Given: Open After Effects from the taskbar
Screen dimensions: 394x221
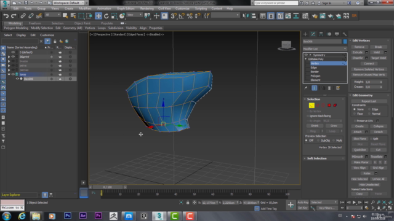Looking at the screenshot, I should pyautogui.click(x=83, y=215).
